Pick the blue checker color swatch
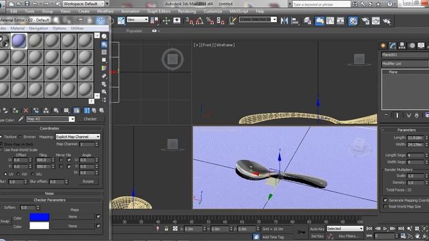The image size is (429, 241). (40, 217)
